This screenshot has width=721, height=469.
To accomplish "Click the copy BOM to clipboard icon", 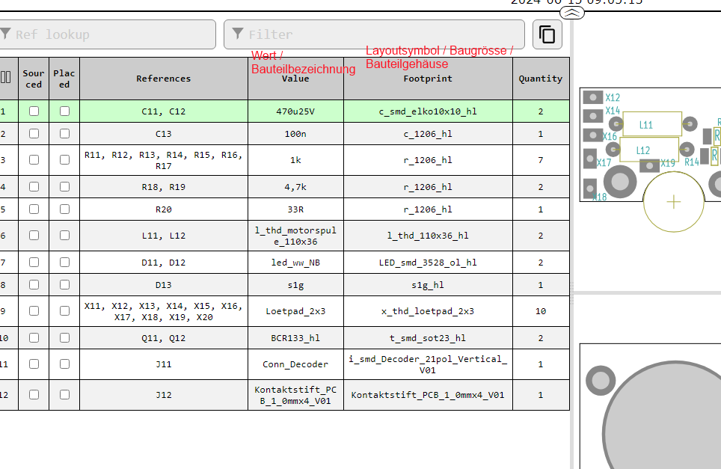I will tap(547, 34).
